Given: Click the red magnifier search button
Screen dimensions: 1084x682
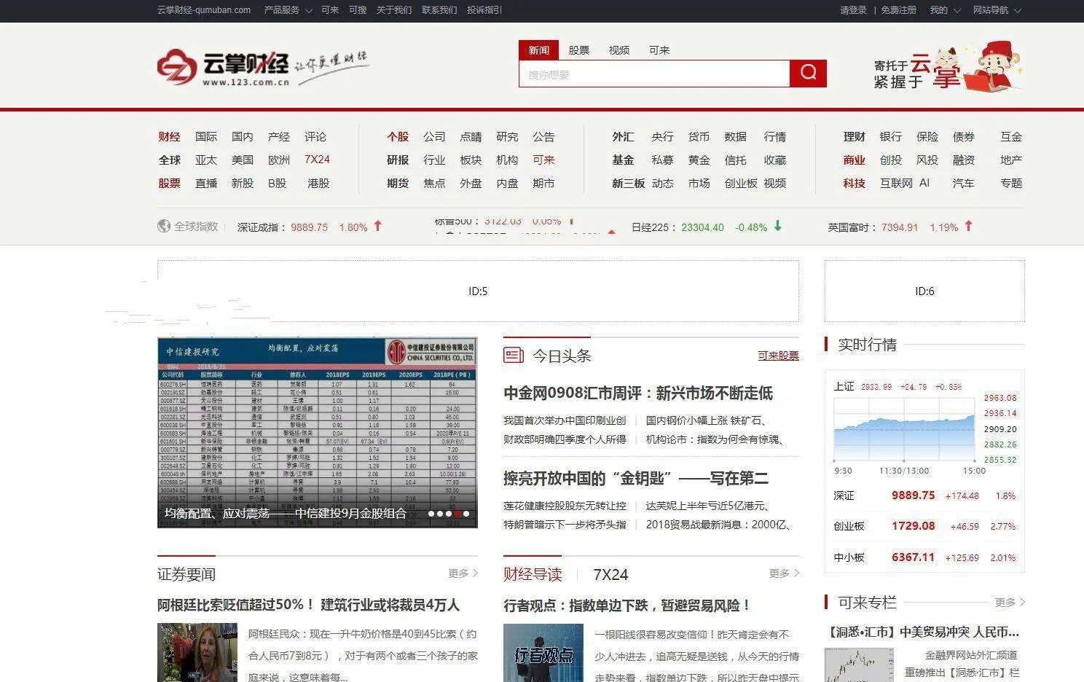Looking at the screenshot, I should tap(808, 73).
